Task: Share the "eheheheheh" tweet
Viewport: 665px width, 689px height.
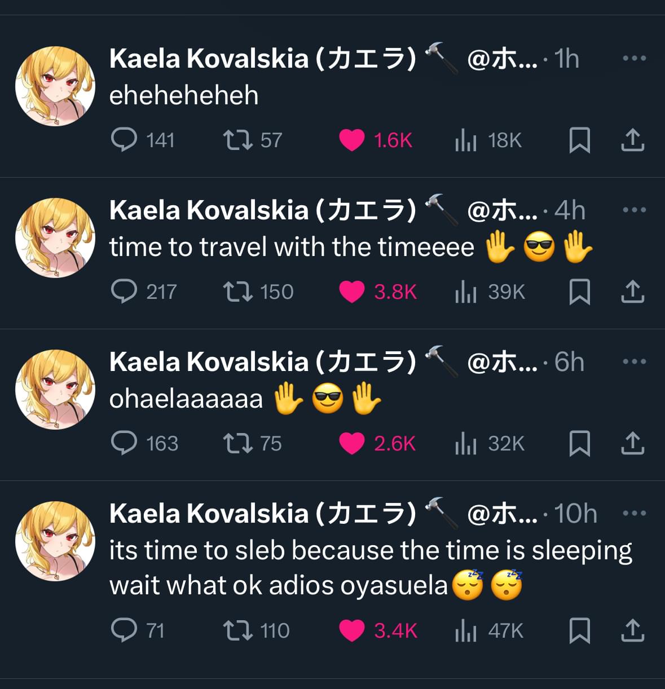Action: coord(632,140)
